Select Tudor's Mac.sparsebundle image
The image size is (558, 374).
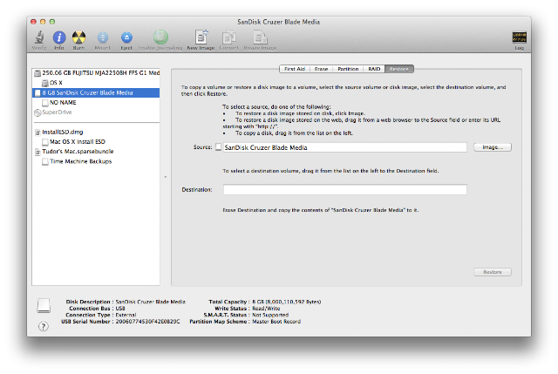click(x=96, y=152)
